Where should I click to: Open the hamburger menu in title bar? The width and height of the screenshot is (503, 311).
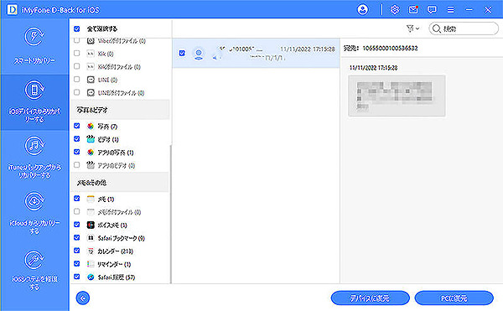[x=451, y=10]
